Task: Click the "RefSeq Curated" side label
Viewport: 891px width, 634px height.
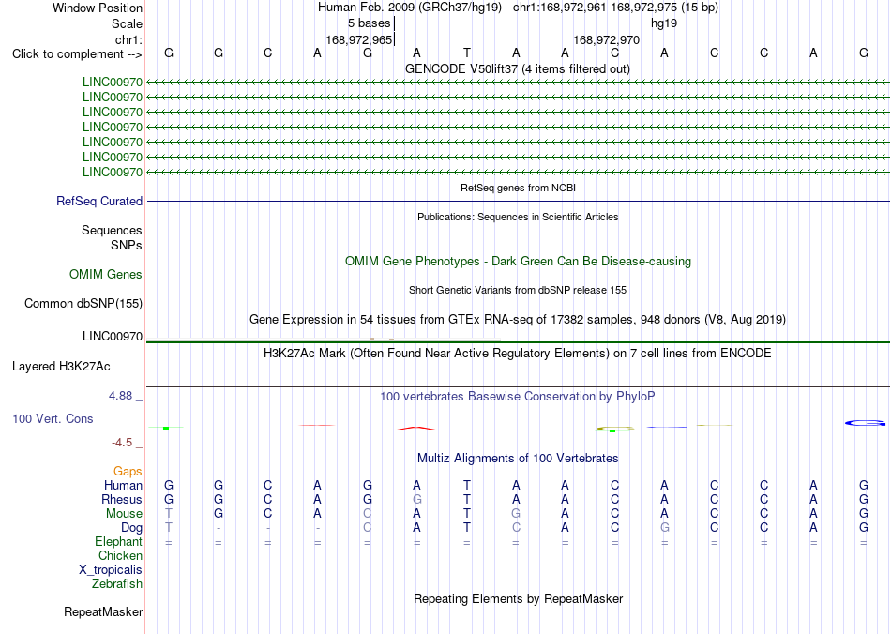Action: click(99, 201)
